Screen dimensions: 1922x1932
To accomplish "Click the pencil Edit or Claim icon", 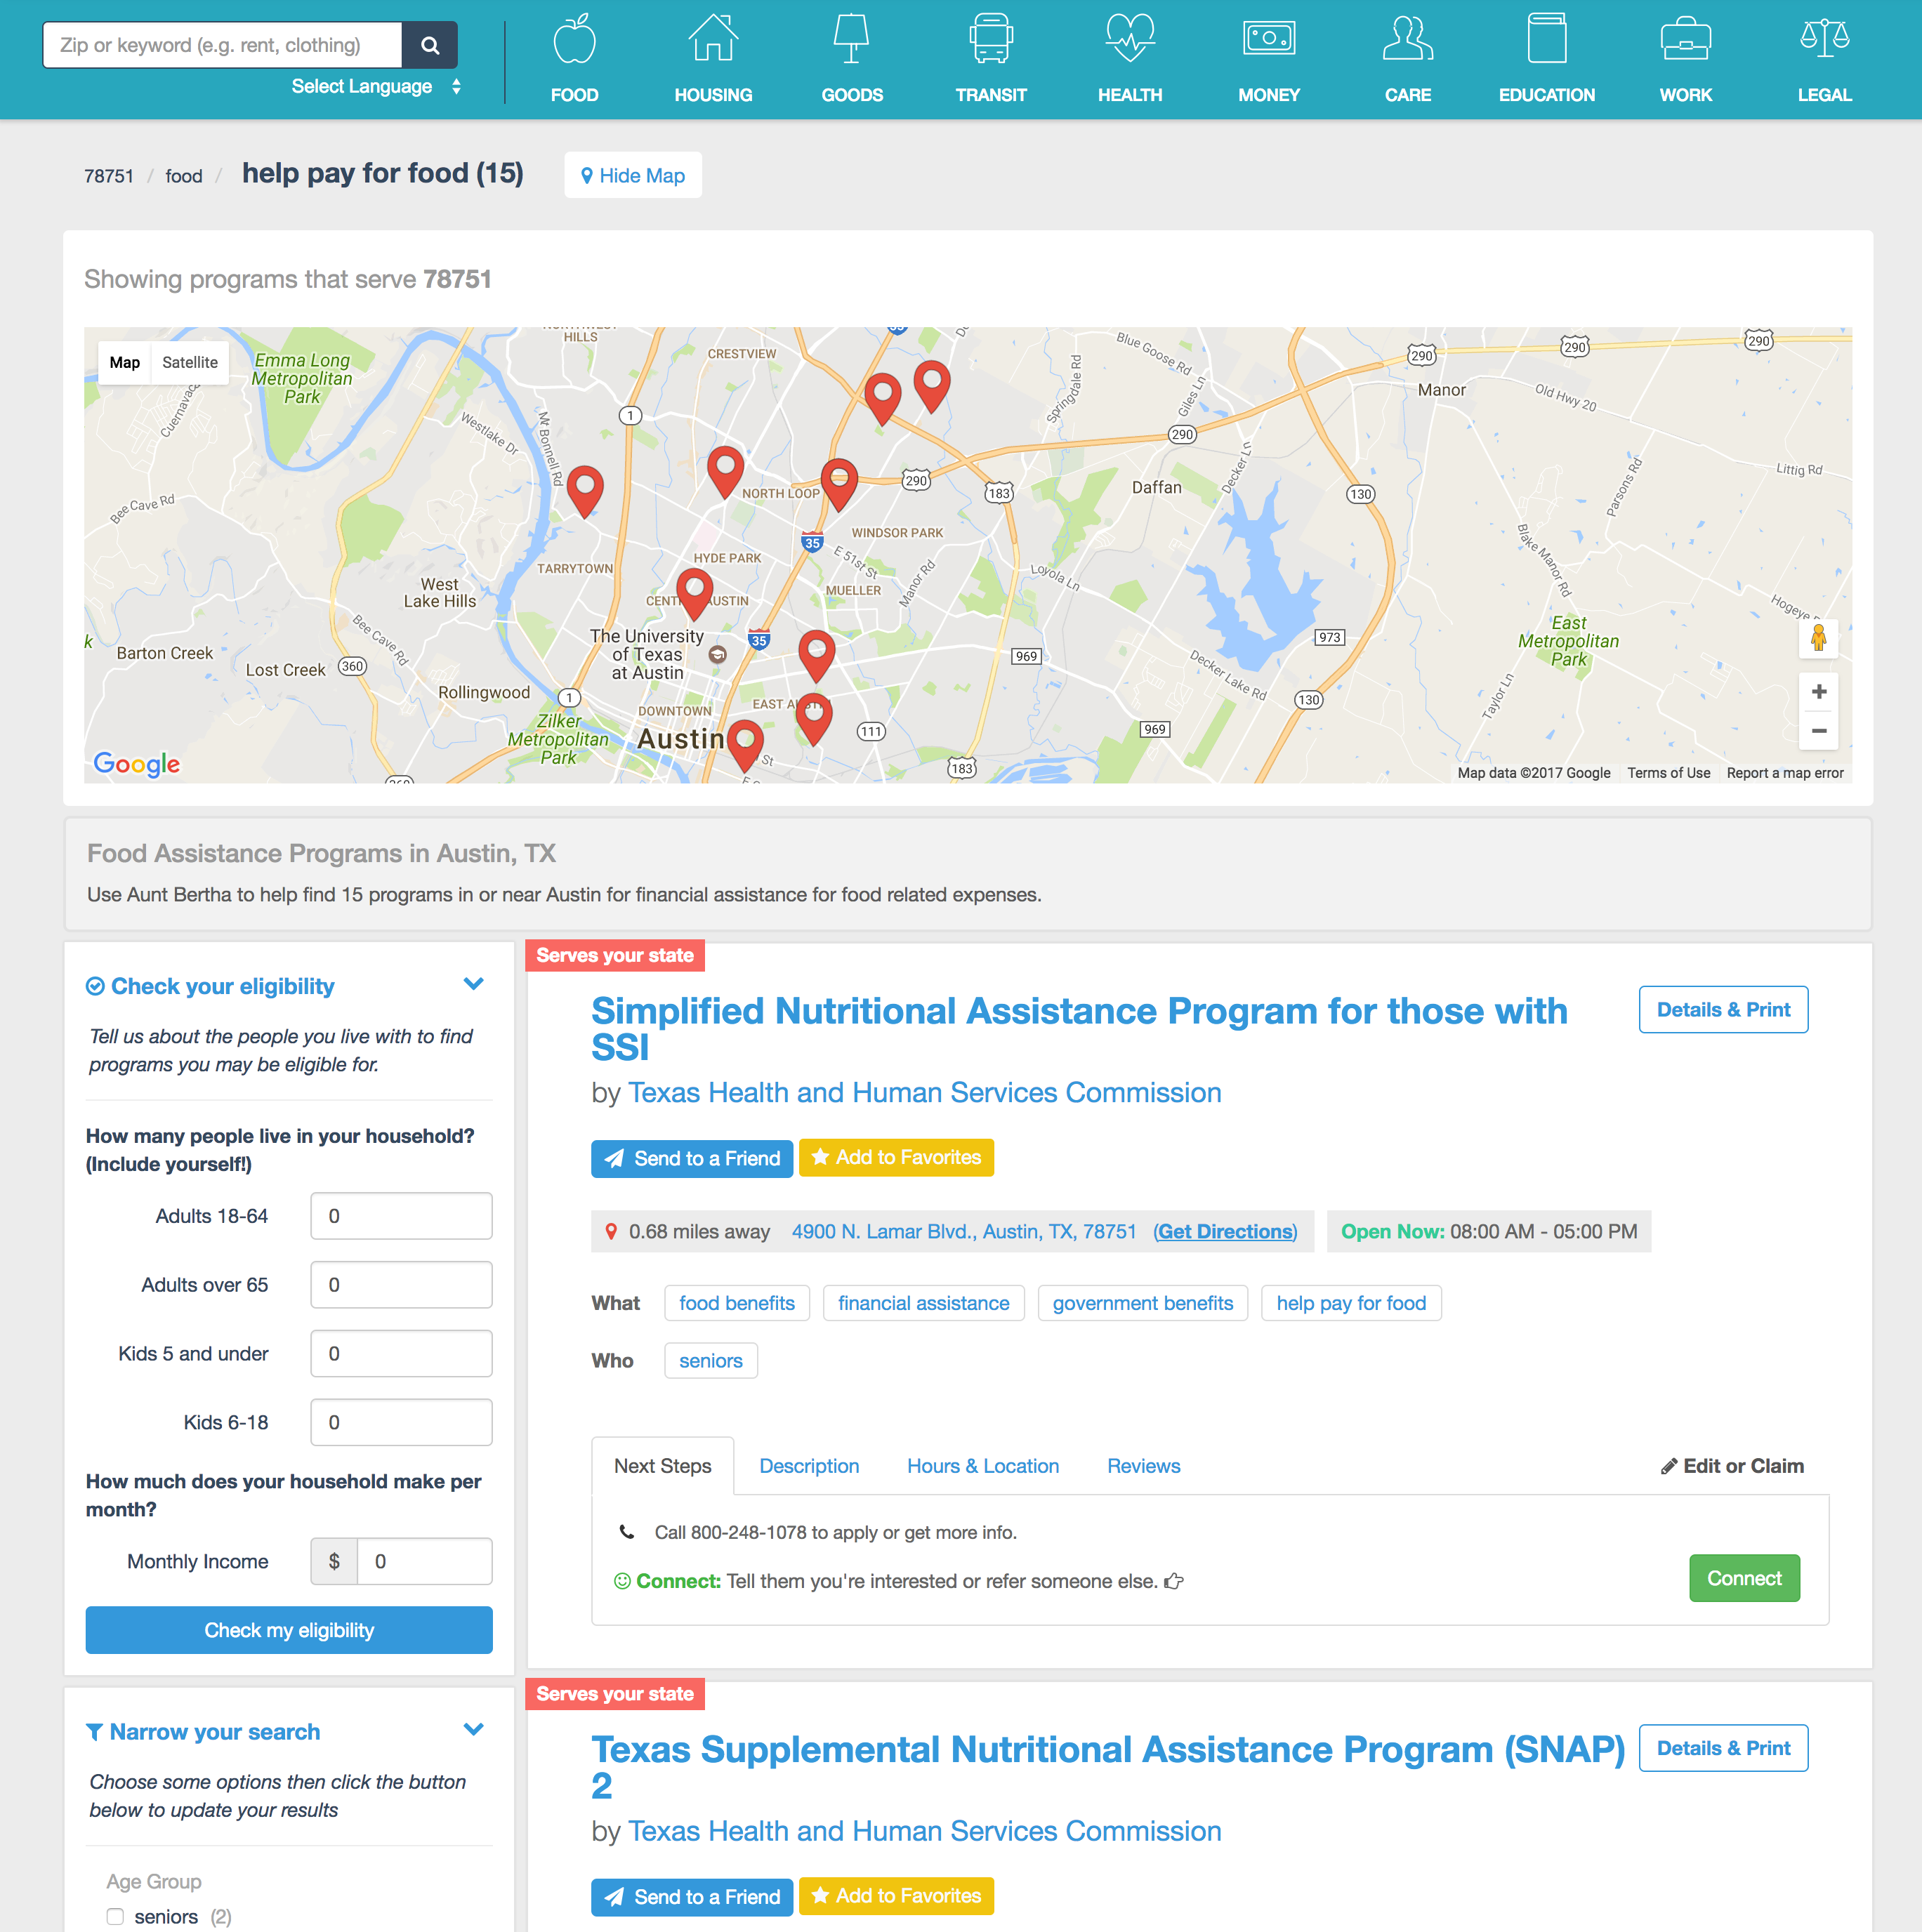I will pyautogui.click(x=1668, y=1466).
